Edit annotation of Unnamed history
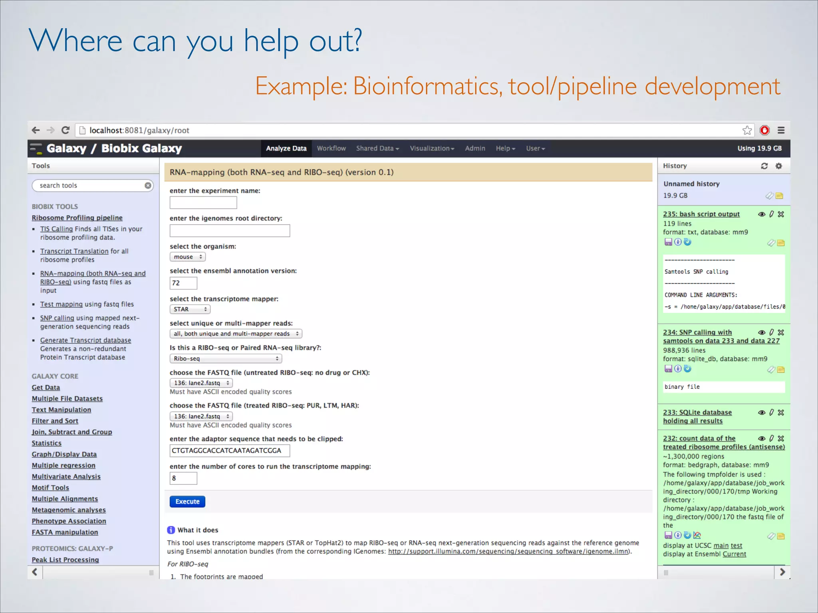The width and height of the screenshot is (818, 613). point(779,196)
